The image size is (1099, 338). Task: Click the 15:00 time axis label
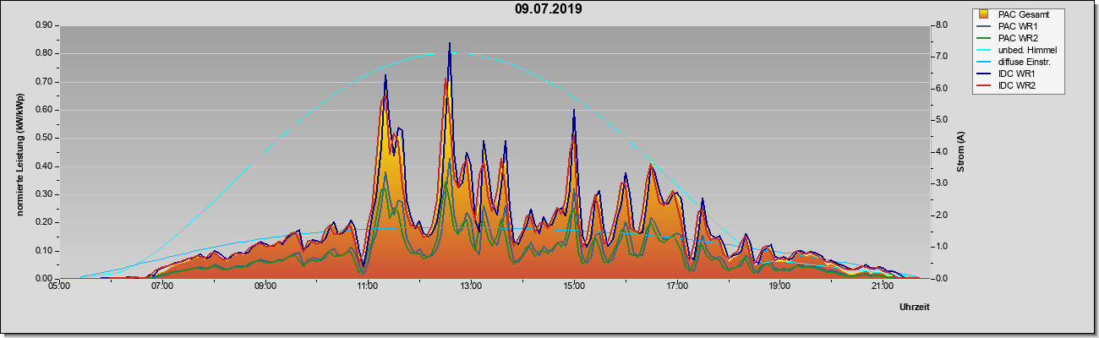tap(573, 287)
